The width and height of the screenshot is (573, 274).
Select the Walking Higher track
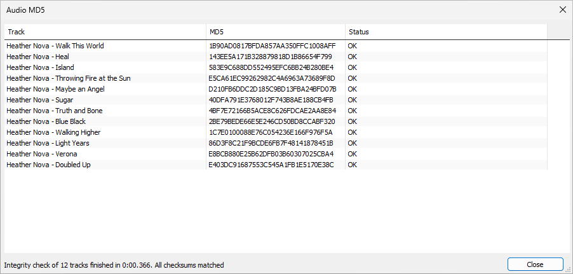(x=53, y=132)
